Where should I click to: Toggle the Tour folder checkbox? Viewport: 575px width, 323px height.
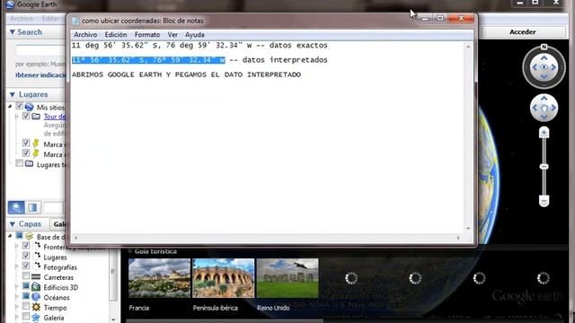[26, 116]
